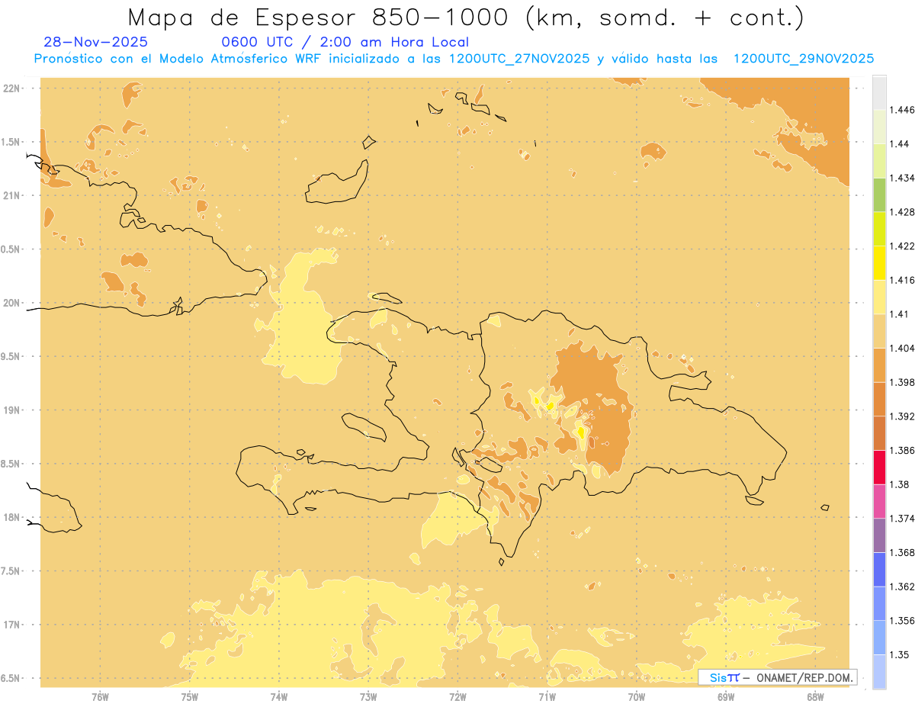Viewport: 915px width, 707px height.
Task: Click the colorbar value '1.356'
Action: coord(903,621)
